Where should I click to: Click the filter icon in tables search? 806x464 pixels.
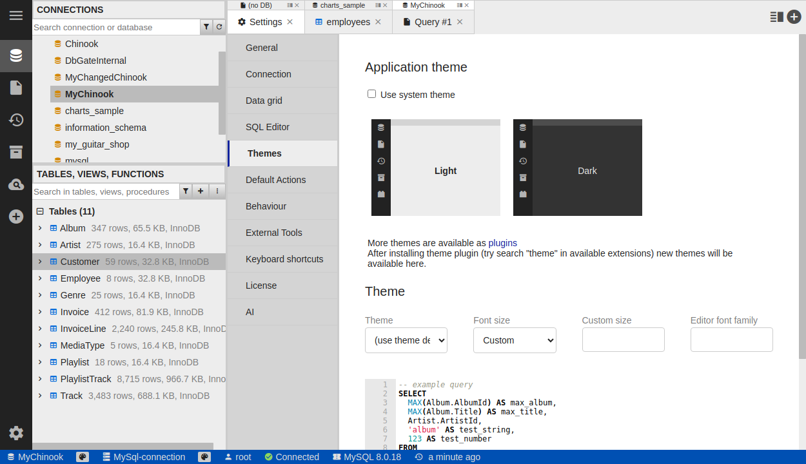pos(186,191)
